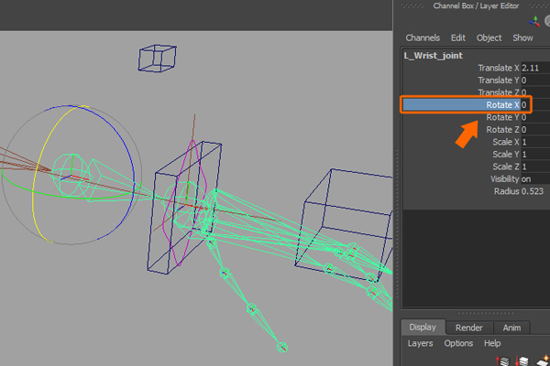This screenshot has width=550, height=366.
Task: Select the Rotate Z channel label
Action: click(502, 130)
